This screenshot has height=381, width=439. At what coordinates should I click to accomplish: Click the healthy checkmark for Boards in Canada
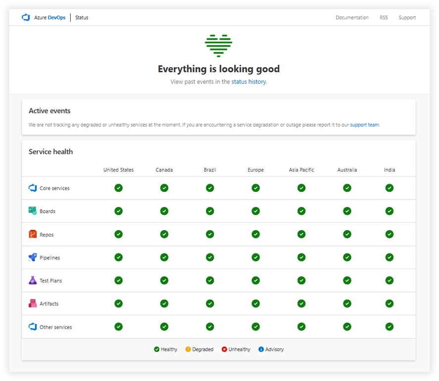tap(164, 211)
